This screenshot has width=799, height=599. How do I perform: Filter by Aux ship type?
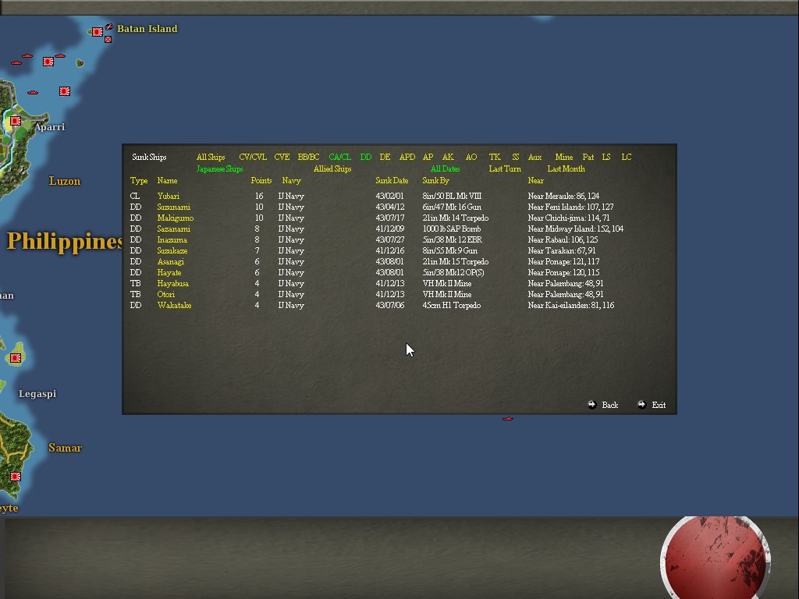(534, 157)
